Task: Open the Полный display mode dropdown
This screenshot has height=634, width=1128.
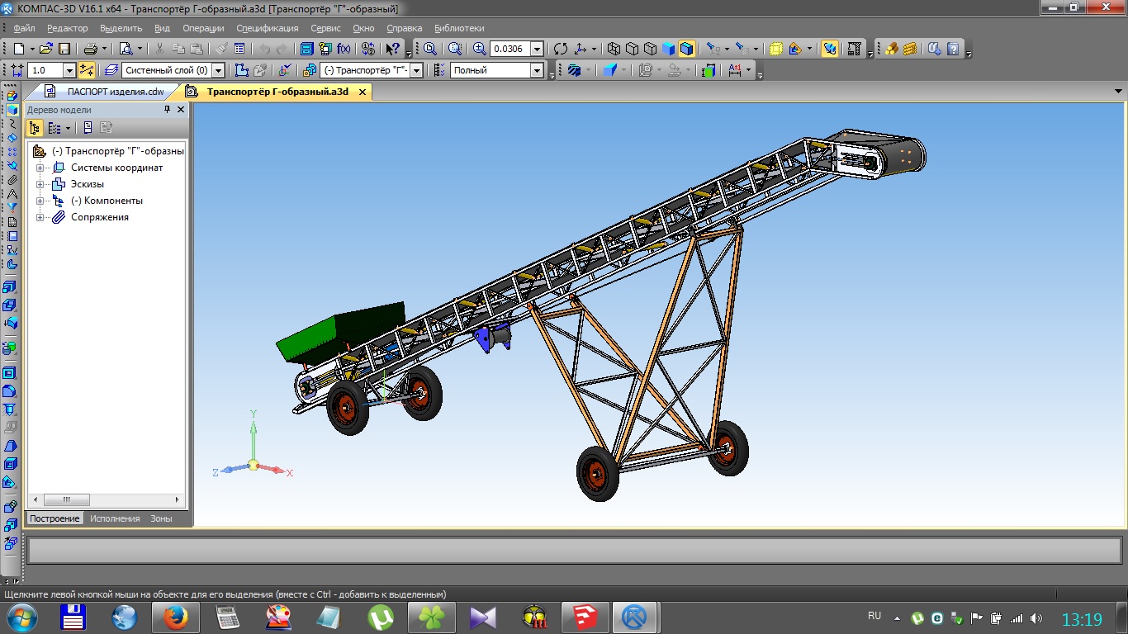Action: tap(538, 70)
